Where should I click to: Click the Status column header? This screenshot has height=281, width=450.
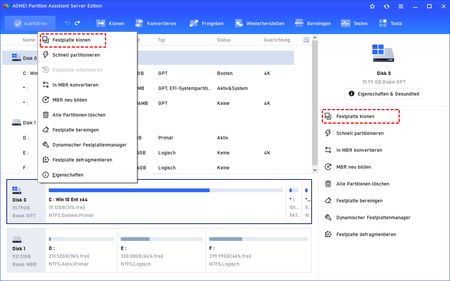[223, 40]
